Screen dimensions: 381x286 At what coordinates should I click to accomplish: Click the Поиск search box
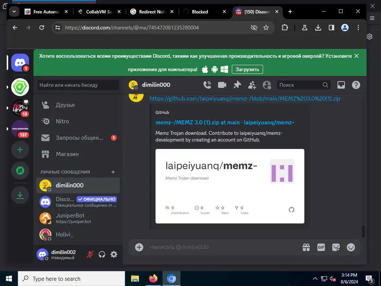(304, 85)
